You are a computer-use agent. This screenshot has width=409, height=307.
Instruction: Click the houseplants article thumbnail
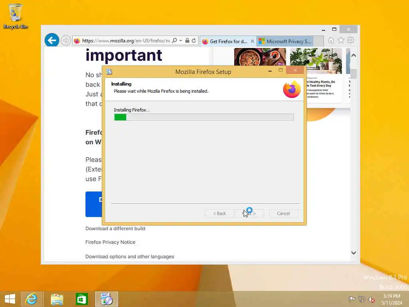[x=316, y=61]
